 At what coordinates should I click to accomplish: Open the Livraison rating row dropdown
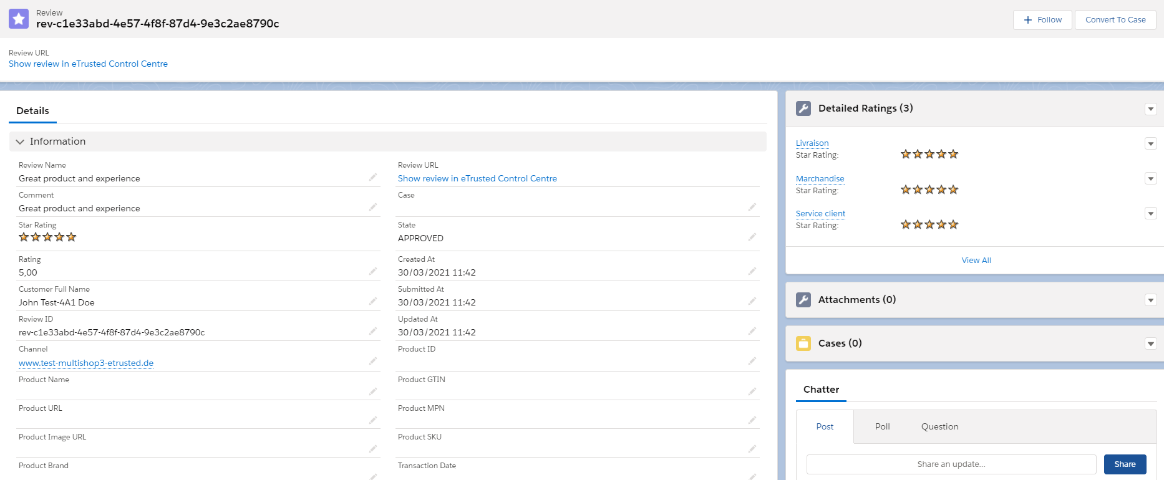1150,144
